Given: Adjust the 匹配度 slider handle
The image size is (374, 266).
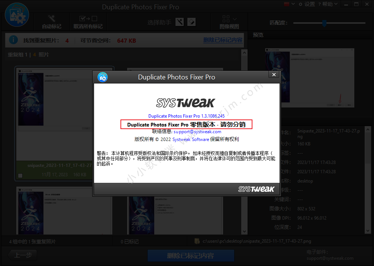Looking at the screenshot, I should pos(324,23).
